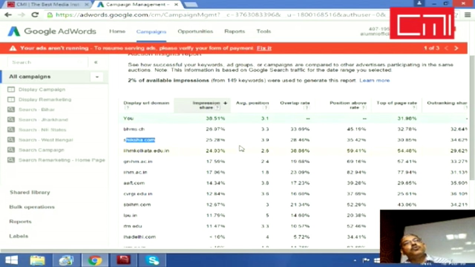Click search icon beside Search - West Bengal
The height and width of the screenshot is (267, 475).
click(11, 140)
